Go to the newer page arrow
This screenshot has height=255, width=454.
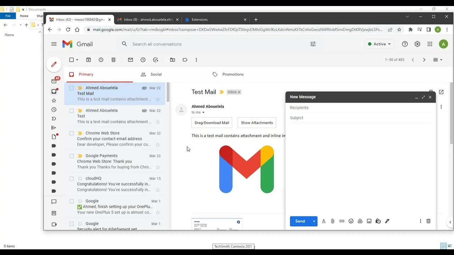[x=413, y=60]
